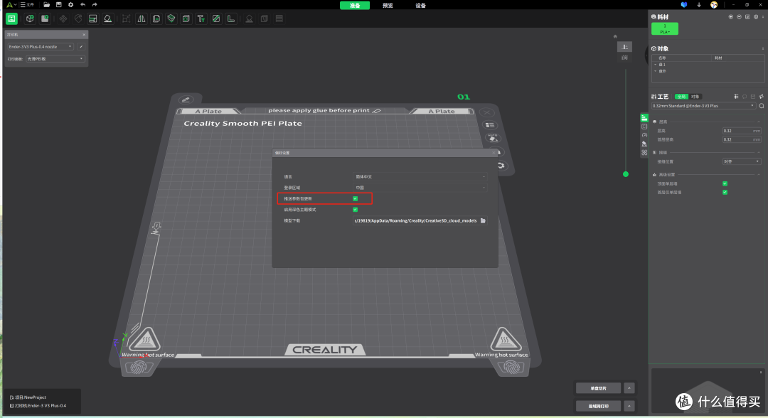This screenshot has height=418, width=768.
Task: Open the Ender-3 V3 Plus-0.4 nozzle dropdown
Action: 40,46
